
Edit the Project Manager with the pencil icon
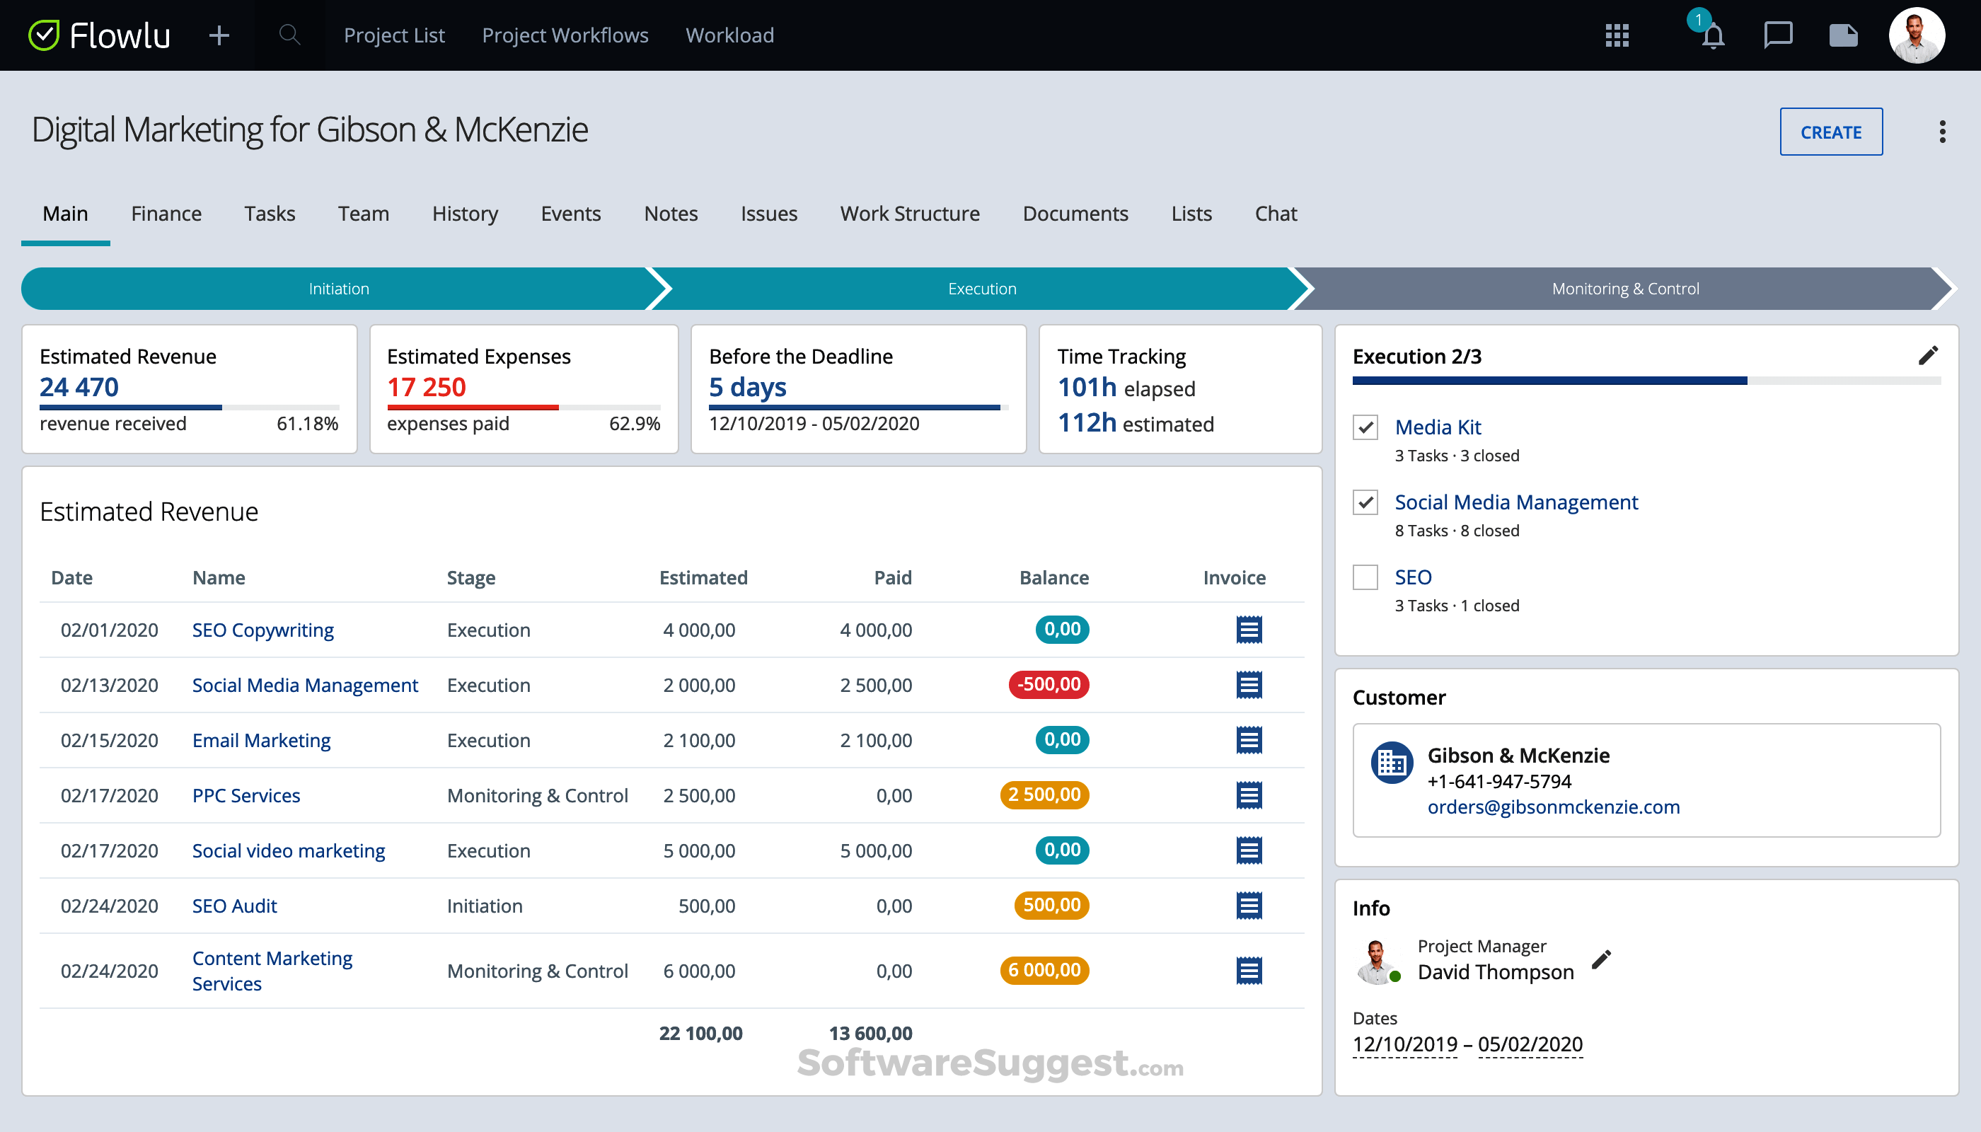coord(1601,959)
